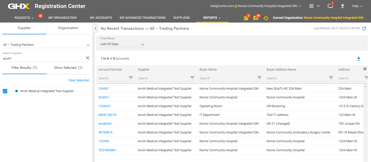Image resolution: width=371 pixels, height=162 pixels.
Task: Click the Buyer Name search field
Action: point(228,78)
